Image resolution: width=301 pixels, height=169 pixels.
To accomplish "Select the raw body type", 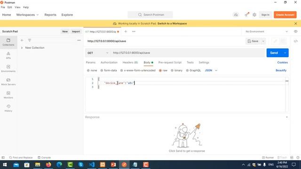I will click(163, 70).
